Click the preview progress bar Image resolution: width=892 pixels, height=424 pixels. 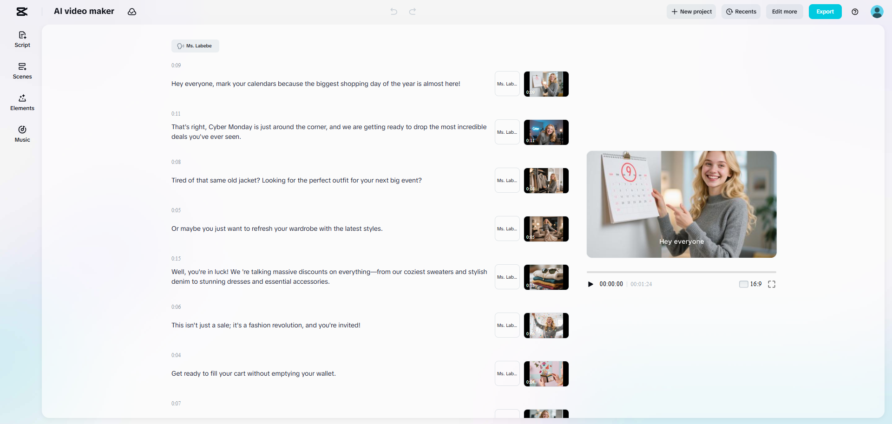(x=682, y=272)
